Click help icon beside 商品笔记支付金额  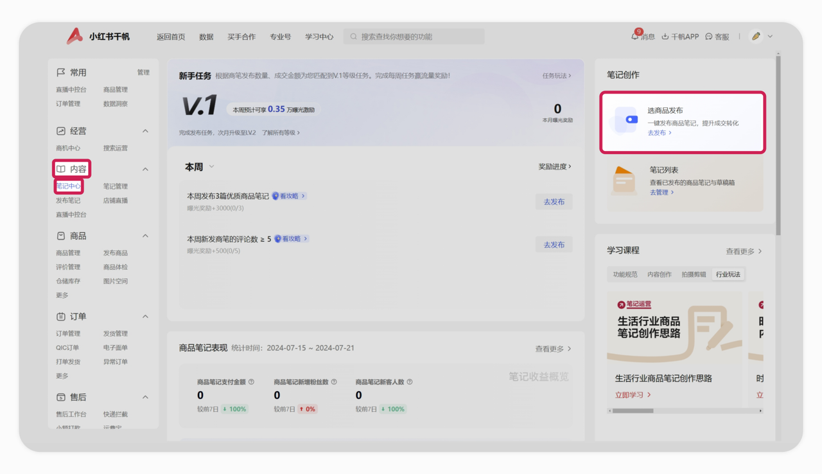click(x=251, y=382)
